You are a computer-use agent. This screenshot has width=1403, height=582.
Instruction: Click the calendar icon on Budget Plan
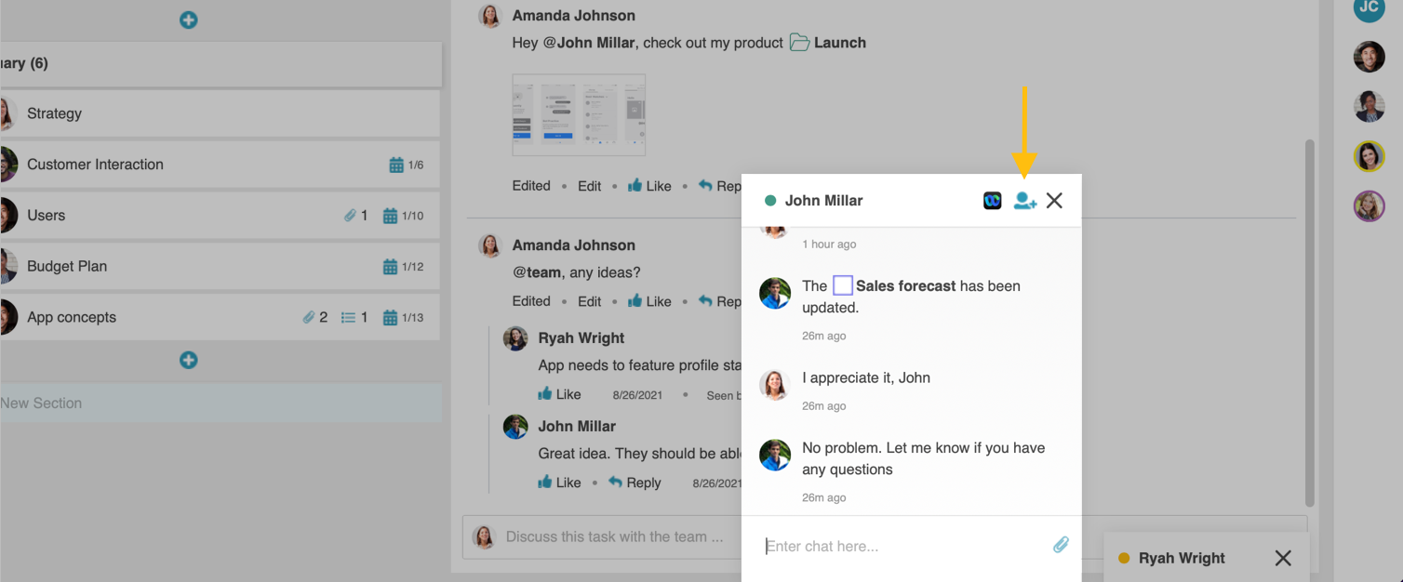tap(391, 267)
